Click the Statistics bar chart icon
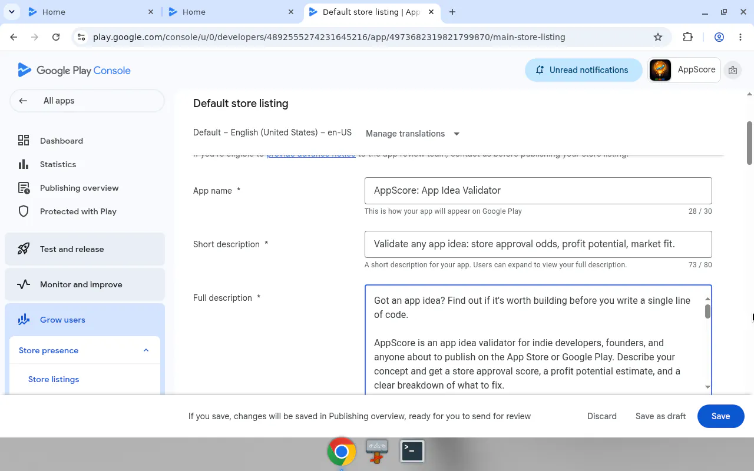Viewport: 754px width, 471px height. pos(24,164)
